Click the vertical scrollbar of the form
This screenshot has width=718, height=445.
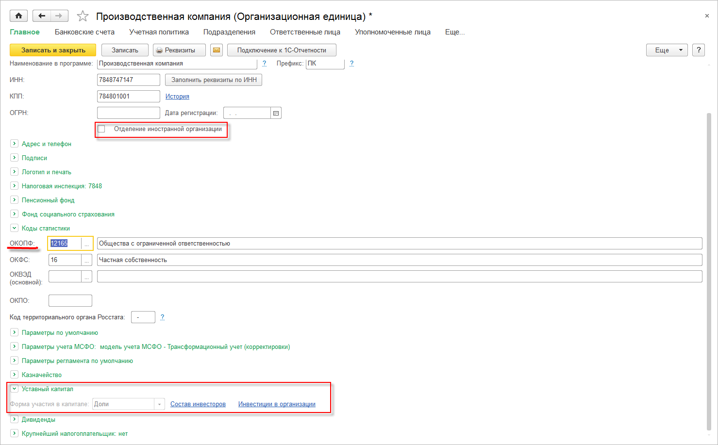click(709, 272)
